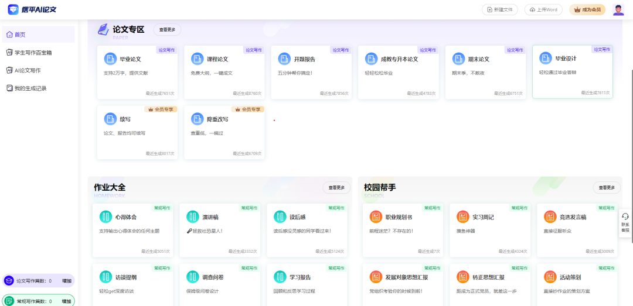Click 五分钟帮你搞定！ description text

pyautogui.click(x=295, y=73)
